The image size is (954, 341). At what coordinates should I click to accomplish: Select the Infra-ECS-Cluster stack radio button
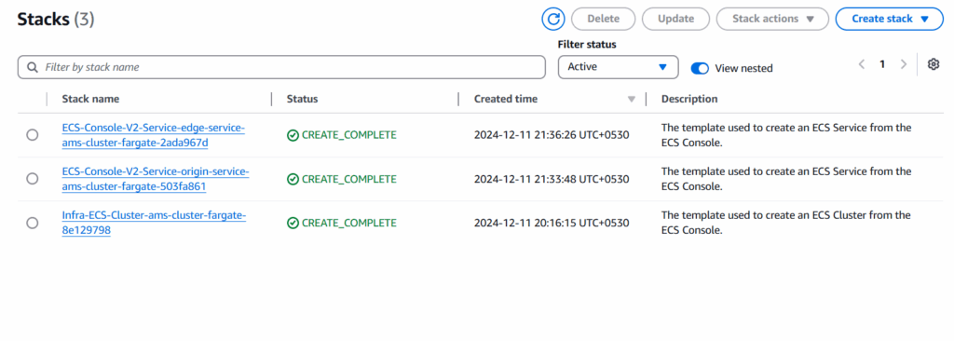coord(33,223)
